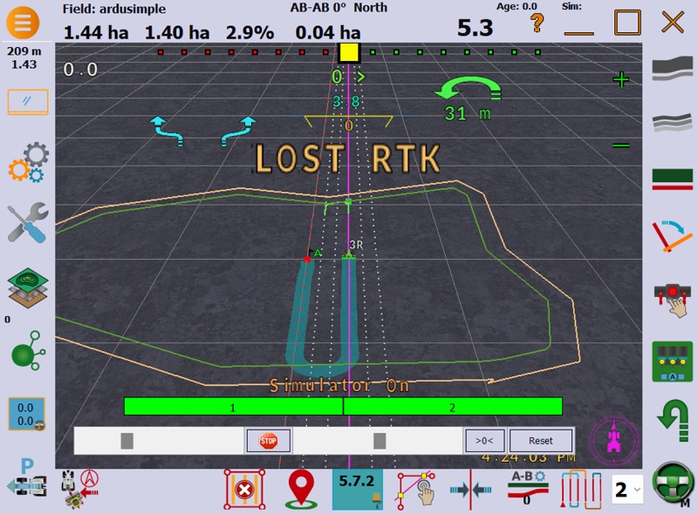
Task: Click the snap-to-center arrows icon
Action: [471, 490]
